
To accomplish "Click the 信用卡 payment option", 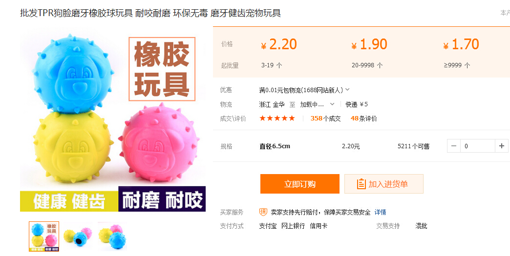I will 319,226.
